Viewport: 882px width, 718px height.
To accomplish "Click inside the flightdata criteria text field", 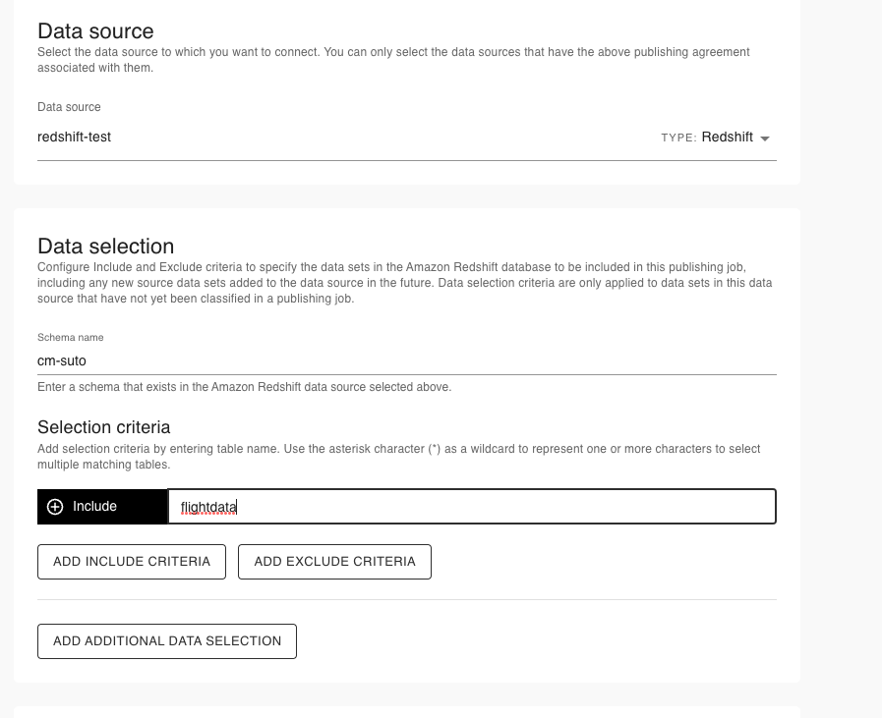I will 393,506.
